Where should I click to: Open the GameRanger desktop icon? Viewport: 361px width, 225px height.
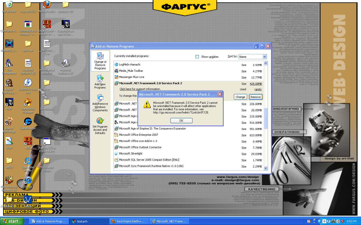click(28, 123)
